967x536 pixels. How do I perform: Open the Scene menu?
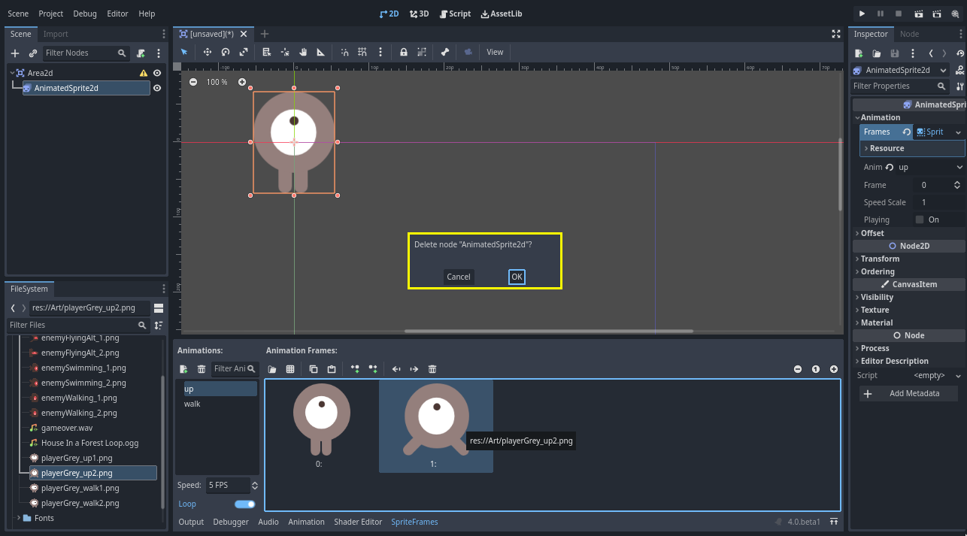click(x=18, y=14)
